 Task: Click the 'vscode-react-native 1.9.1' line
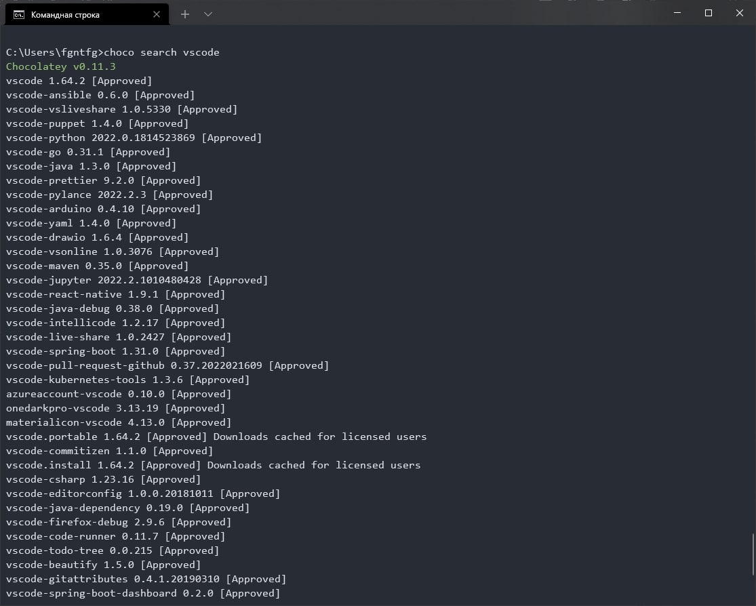[x=116, y=294]
